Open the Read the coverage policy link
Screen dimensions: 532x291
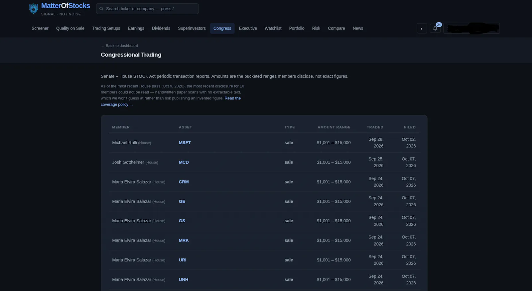(232, 98)
